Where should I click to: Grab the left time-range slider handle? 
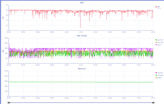(9, 103)
